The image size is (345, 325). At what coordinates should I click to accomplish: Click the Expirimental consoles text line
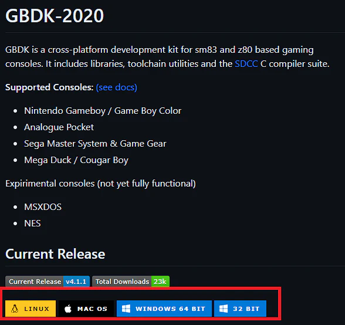(x=100, y=184)
